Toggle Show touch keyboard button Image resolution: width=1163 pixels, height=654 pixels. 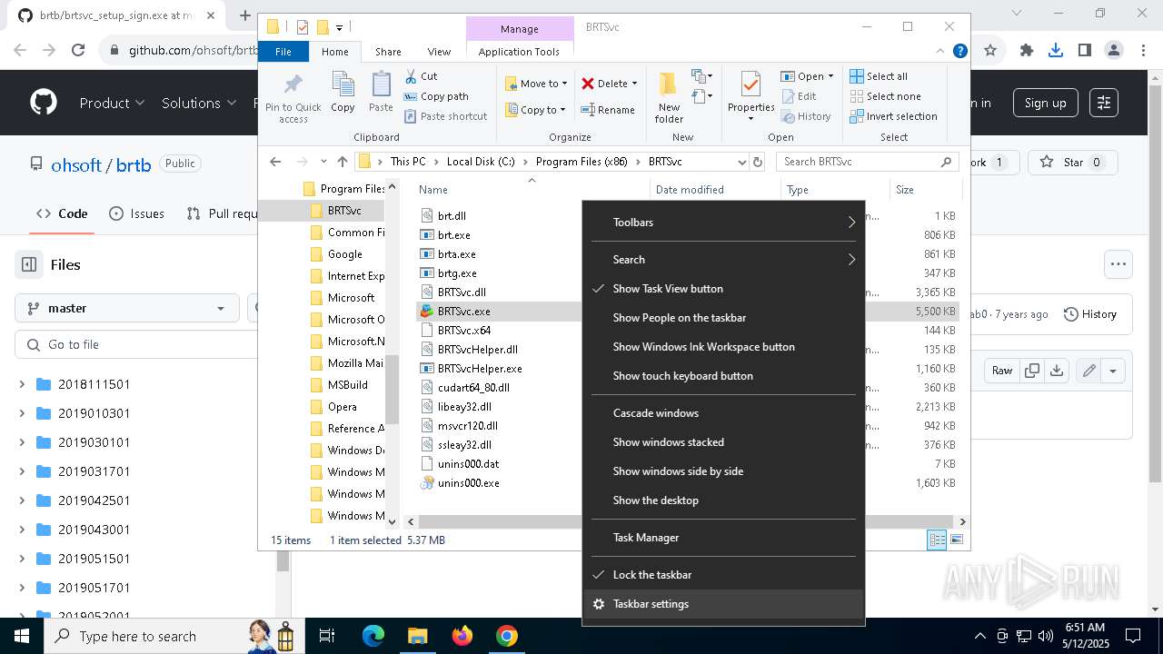pos(723,376)
